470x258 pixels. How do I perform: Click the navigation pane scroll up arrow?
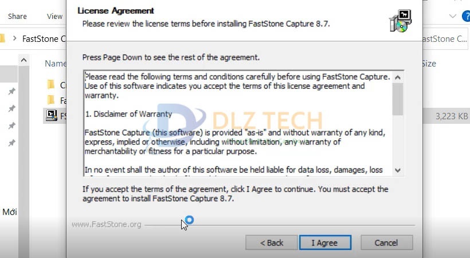coord(23,61)
